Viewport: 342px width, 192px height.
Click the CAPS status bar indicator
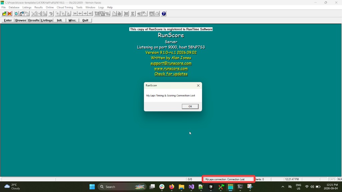332,179
